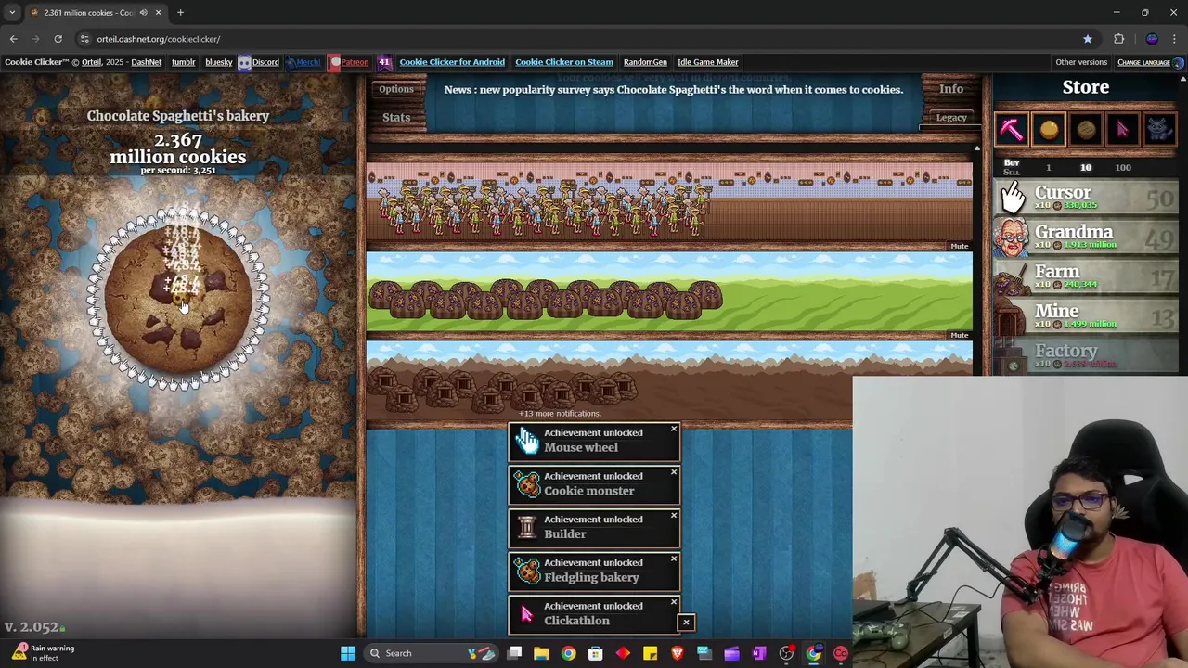This screenshot has height=668, width=1188.
Task: Open the Patreon link
Action: click(x=349, y=62)
